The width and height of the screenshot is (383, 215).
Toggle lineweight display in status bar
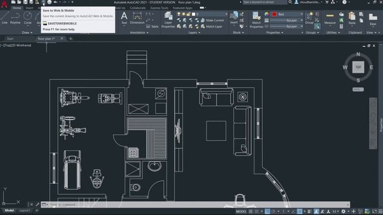pos(309,211)
